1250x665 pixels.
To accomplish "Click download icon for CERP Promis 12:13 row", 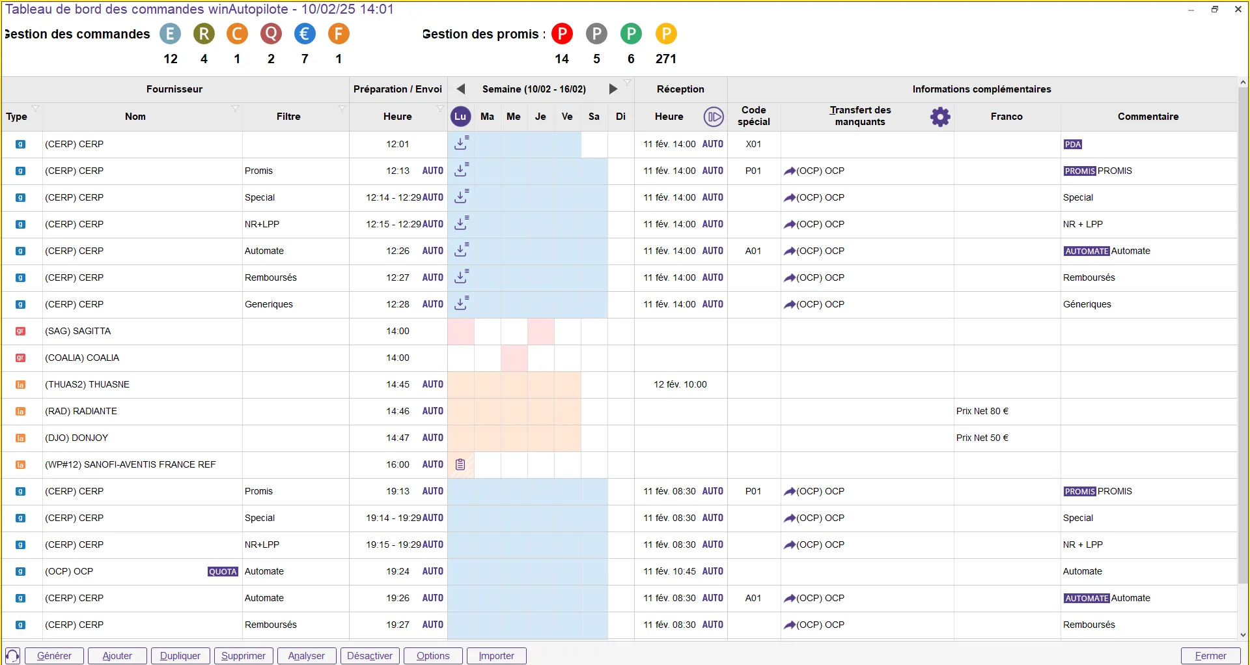I will coord(461,170).
